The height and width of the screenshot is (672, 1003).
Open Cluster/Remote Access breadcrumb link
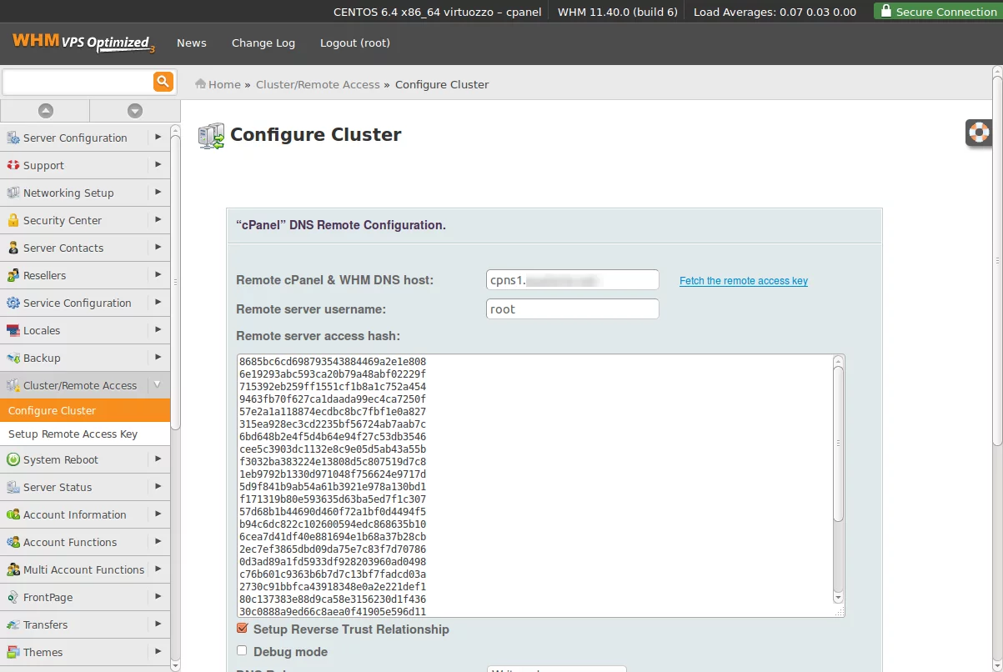pos(318,84)
